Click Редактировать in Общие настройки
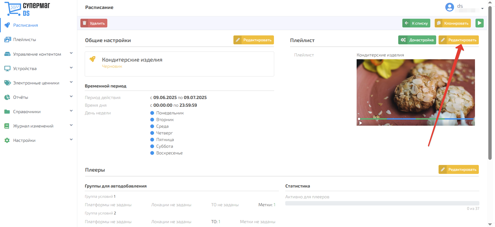495x227 pixels. coord(254,40)
